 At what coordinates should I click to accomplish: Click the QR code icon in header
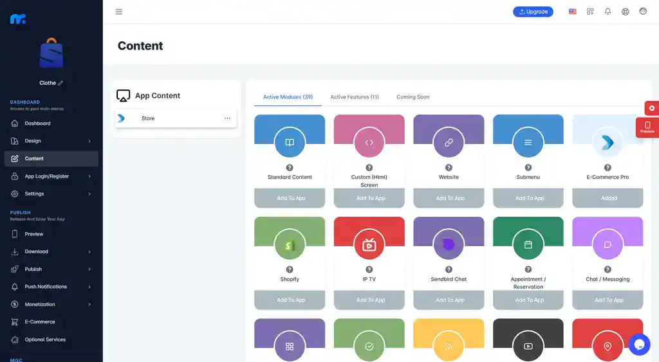point(590,12)
